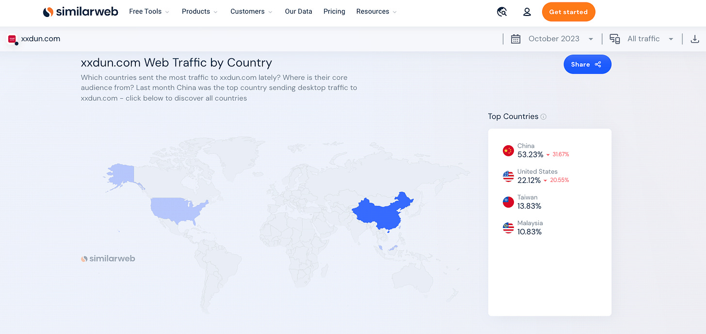Viewport: 706px width, 334px height.
Task: Open the Pricing page
Action: coord(334,12)
